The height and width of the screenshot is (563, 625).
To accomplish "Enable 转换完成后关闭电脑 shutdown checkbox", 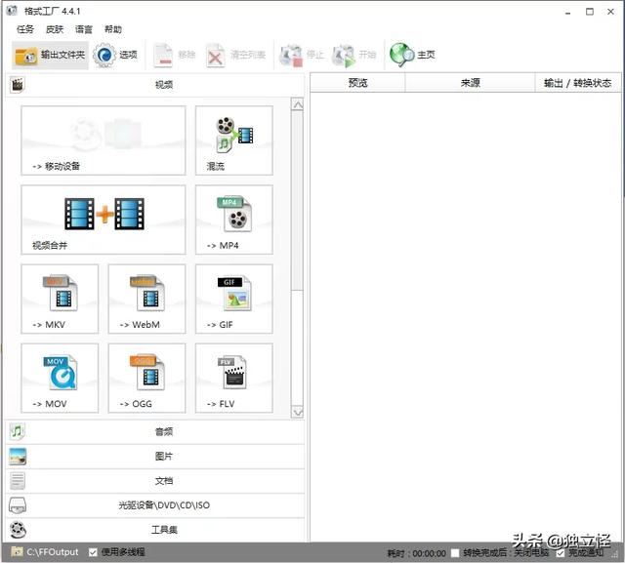I will click(455, 553).
